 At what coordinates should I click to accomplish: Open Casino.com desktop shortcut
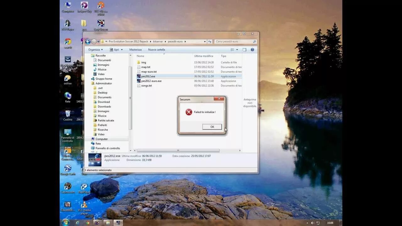[68, 188]
